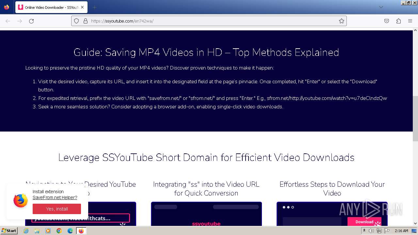Click the 'Integrating "ss" into the Video URL' title
Viewport: 418px width, 235px height.
[206, 189]
